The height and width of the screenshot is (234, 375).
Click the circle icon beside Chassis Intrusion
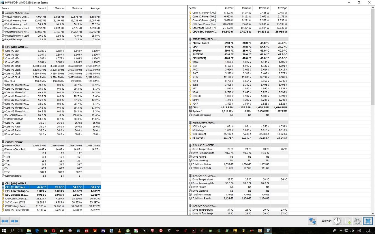[190, 115]
